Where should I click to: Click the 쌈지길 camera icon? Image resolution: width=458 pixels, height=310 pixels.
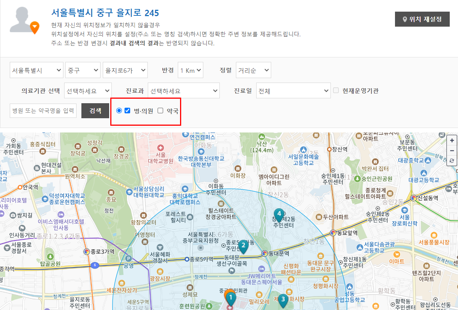click(x=13, y=215)
